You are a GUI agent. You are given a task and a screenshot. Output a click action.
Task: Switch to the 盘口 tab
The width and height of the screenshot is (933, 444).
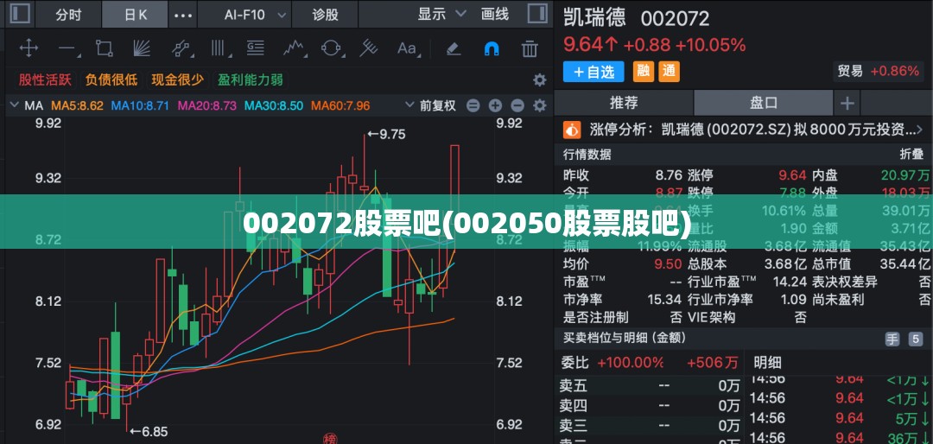click(764, 103)
